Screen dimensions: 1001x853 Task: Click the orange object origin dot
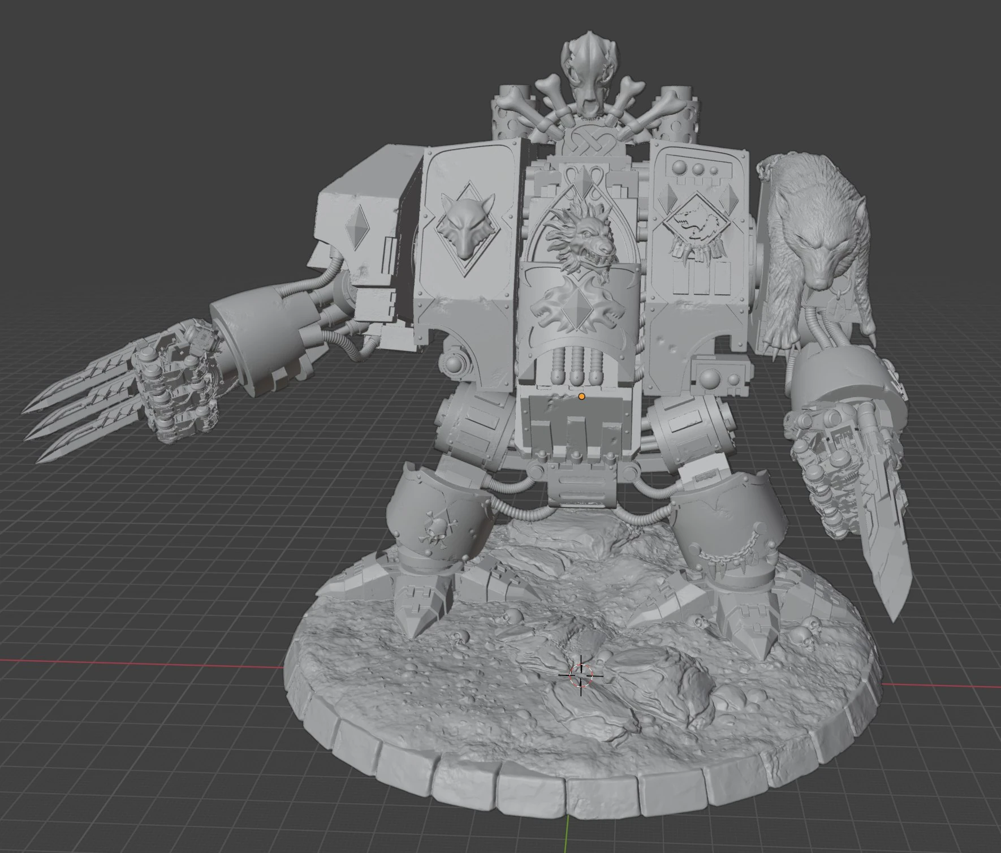coord(581,397)
